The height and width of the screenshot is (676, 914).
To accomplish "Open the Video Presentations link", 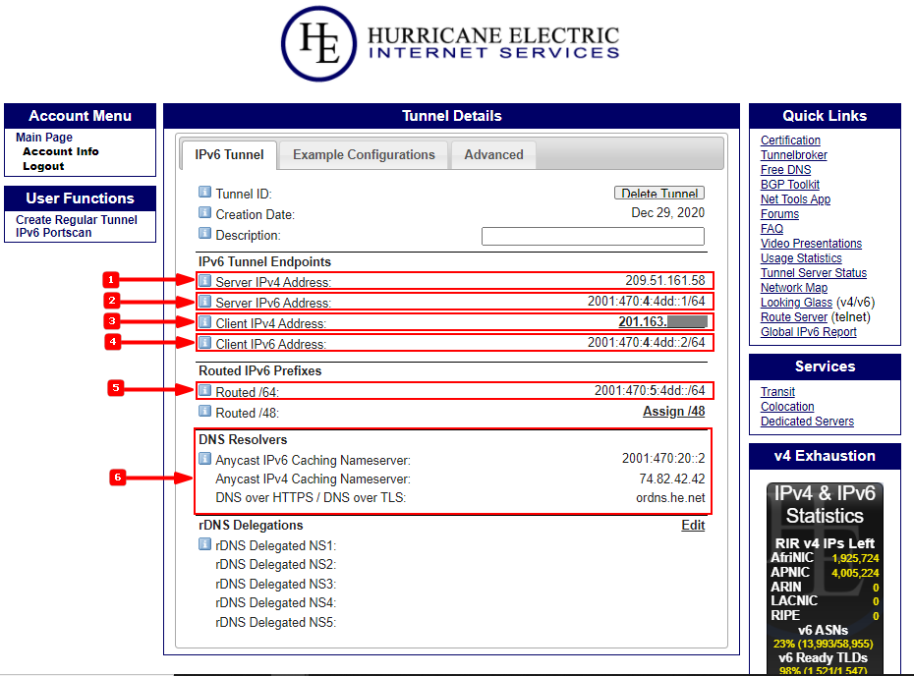I will click(x=812, y=244).
